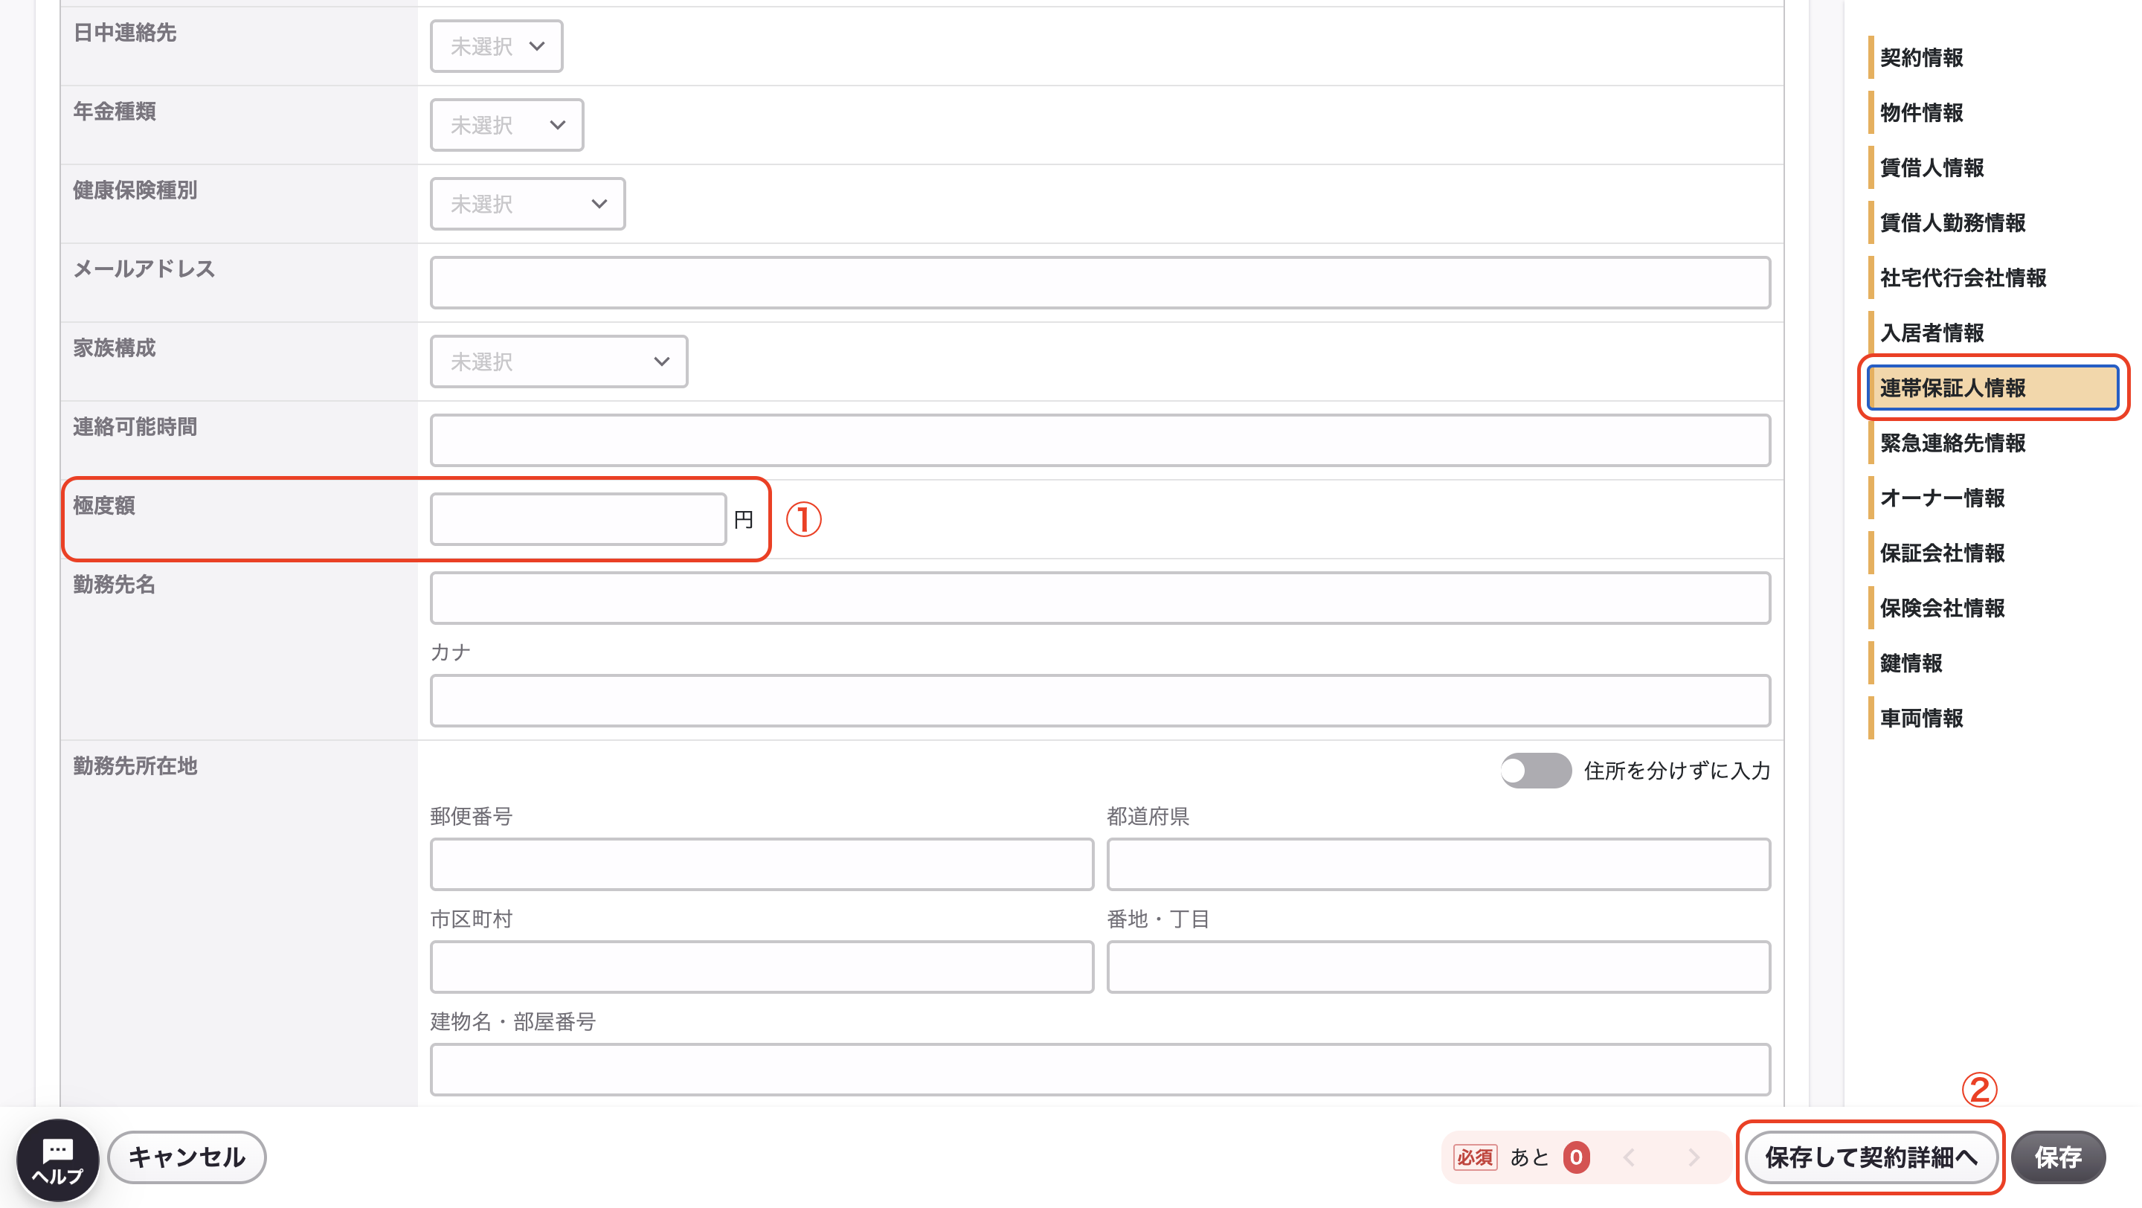Click the 保存 button
This screenshot has height=1208, width=2142.
pos(2058,1157)
